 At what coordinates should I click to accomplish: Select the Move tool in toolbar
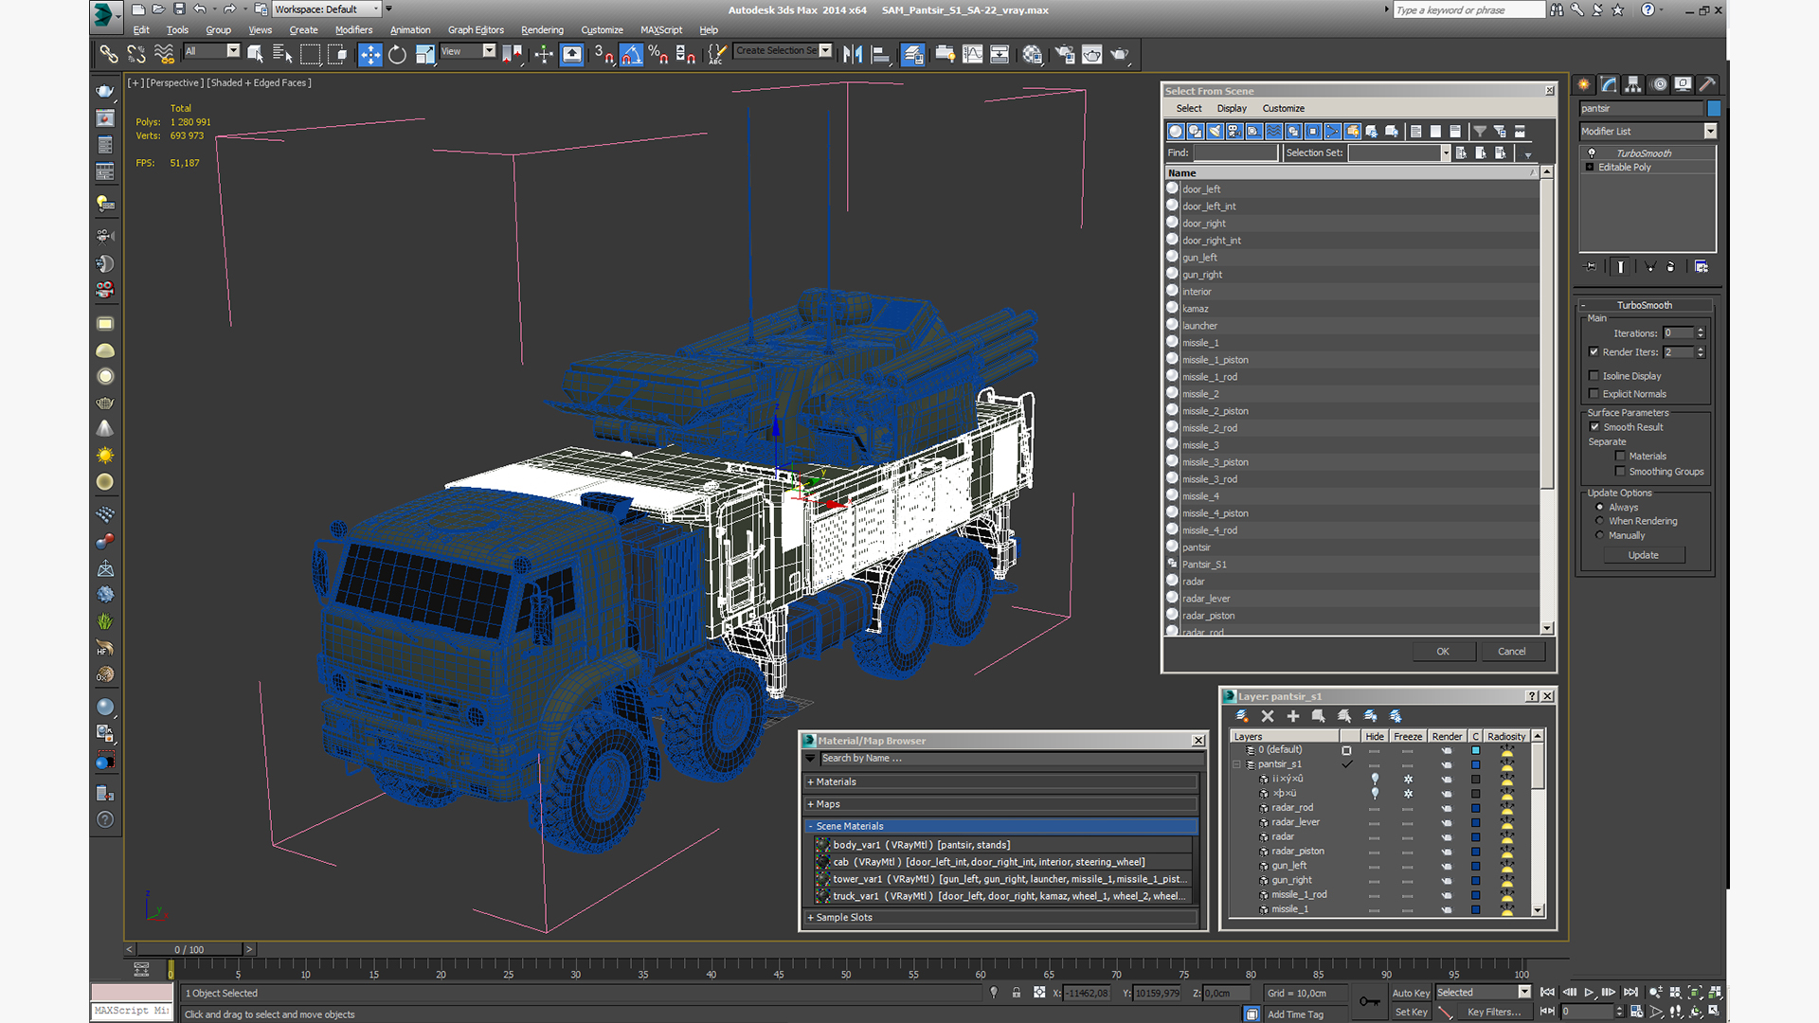point(369,55)
